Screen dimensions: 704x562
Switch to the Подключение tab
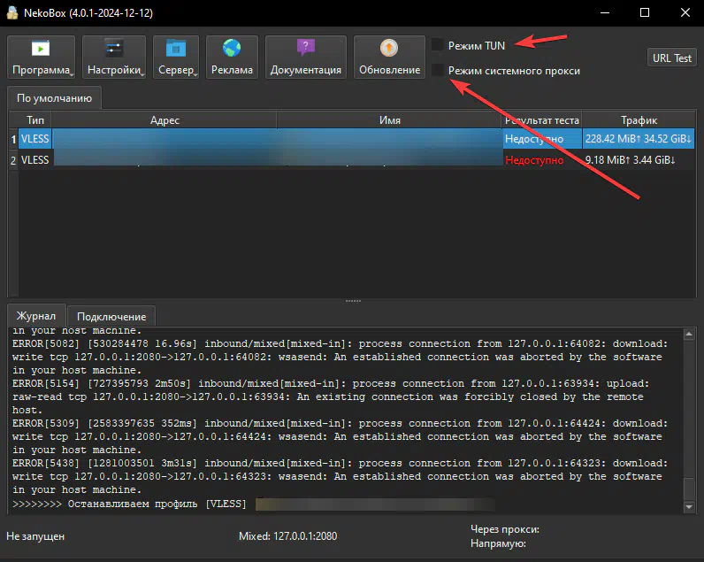click(x=111, y=317)
